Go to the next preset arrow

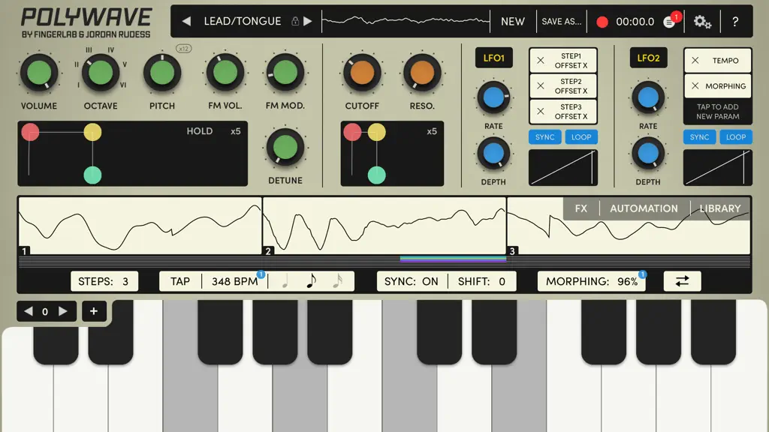pyautogui.click(x=308, y=21)
